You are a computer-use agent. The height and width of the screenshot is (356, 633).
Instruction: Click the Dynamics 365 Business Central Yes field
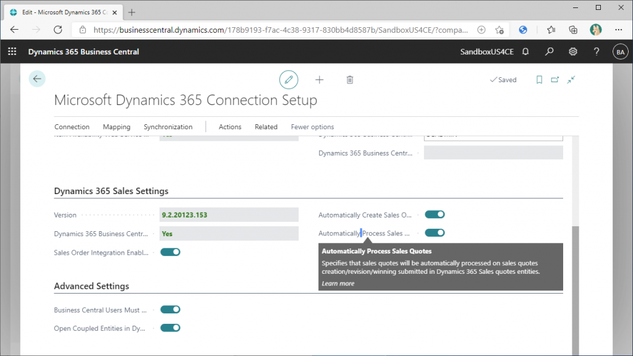tap(229, 234)
